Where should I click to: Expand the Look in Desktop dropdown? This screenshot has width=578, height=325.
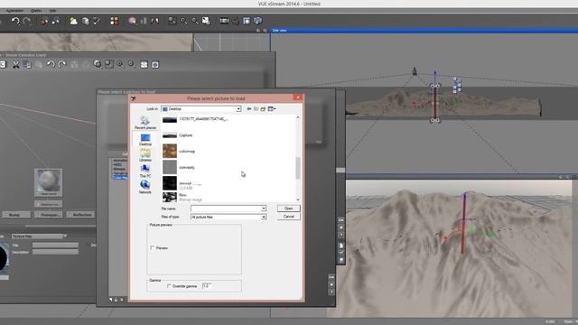point(238,109)
